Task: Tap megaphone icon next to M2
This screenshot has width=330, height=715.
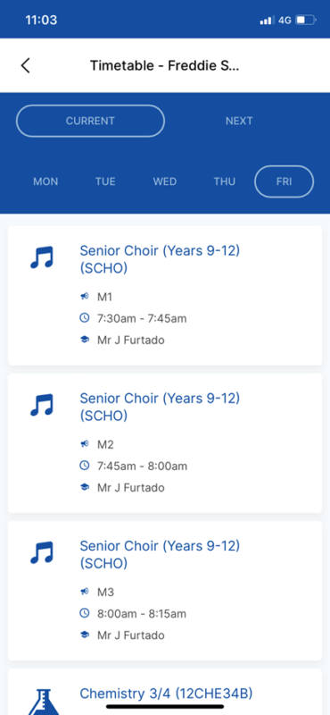Action: 84,444
